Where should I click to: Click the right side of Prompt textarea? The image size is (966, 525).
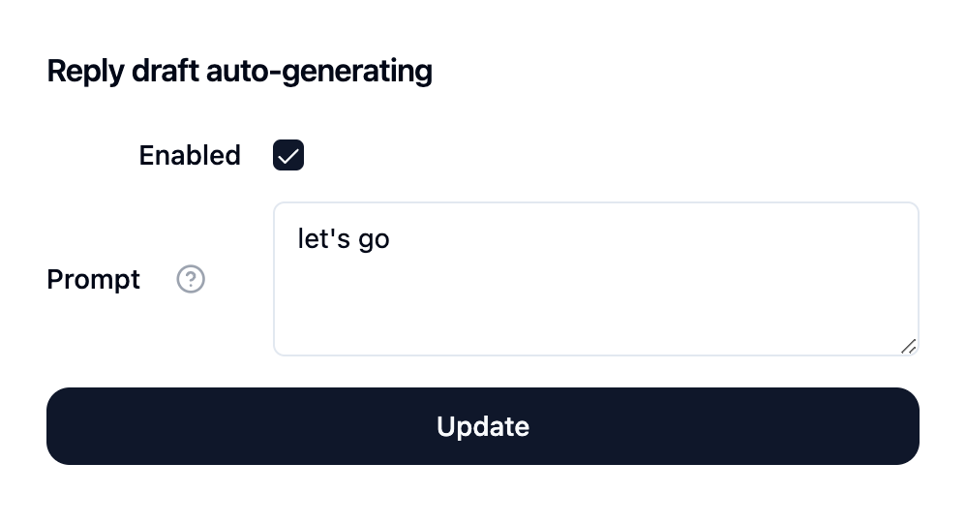coord(871,279)
